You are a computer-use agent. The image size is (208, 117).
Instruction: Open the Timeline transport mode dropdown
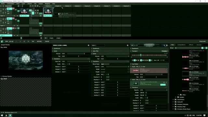click(x=164, y=51)
